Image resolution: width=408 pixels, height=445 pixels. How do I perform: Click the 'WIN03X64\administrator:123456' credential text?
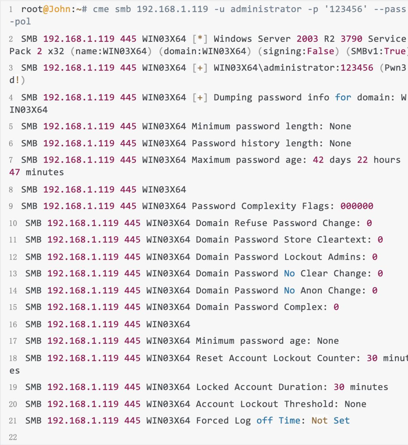coord(293,68)
